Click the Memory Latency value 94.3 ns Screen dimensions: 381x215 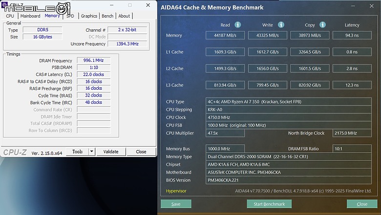pos(352,36)
